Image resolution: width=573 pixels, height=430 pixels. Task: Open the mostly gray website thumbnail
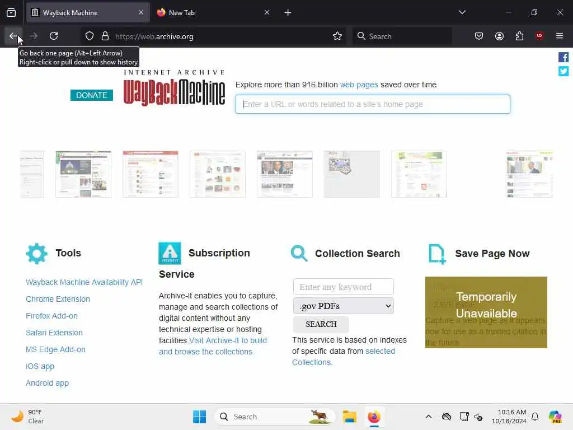[352, 174]
